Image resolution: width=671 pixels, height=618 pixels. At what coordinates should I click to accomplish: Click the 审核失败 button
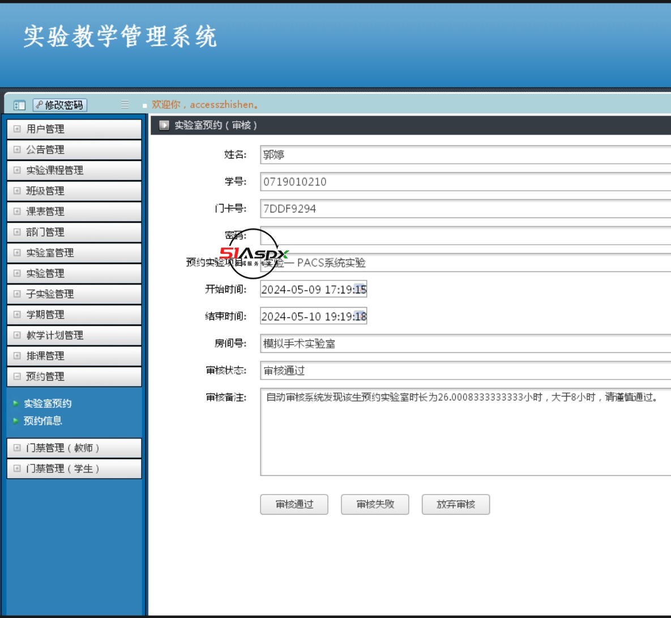point(375,504)
